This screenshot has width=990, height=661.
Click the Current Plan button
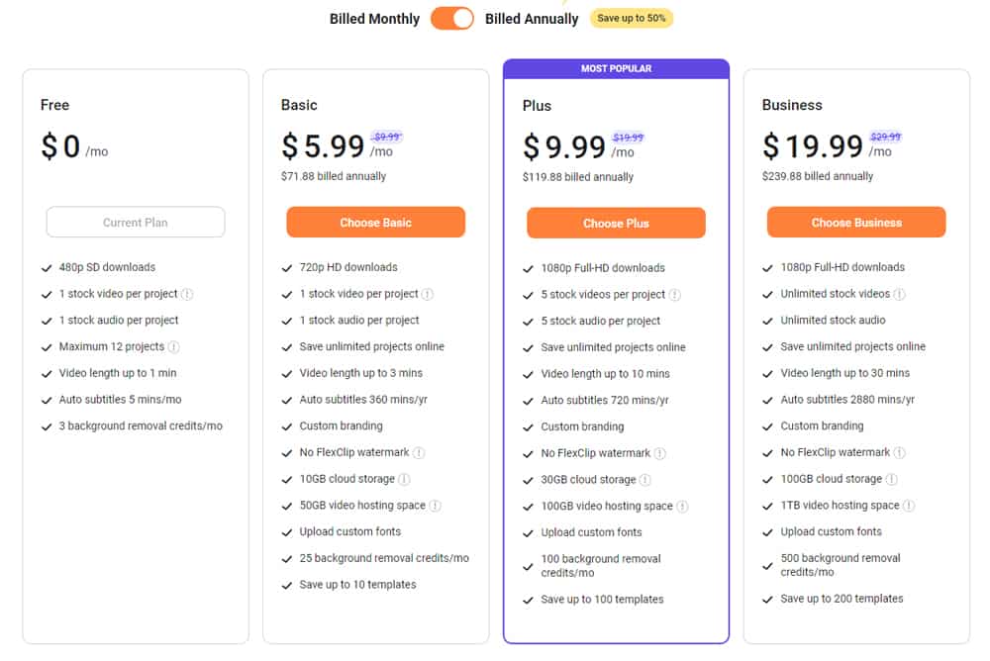click(x=136, y=223)
